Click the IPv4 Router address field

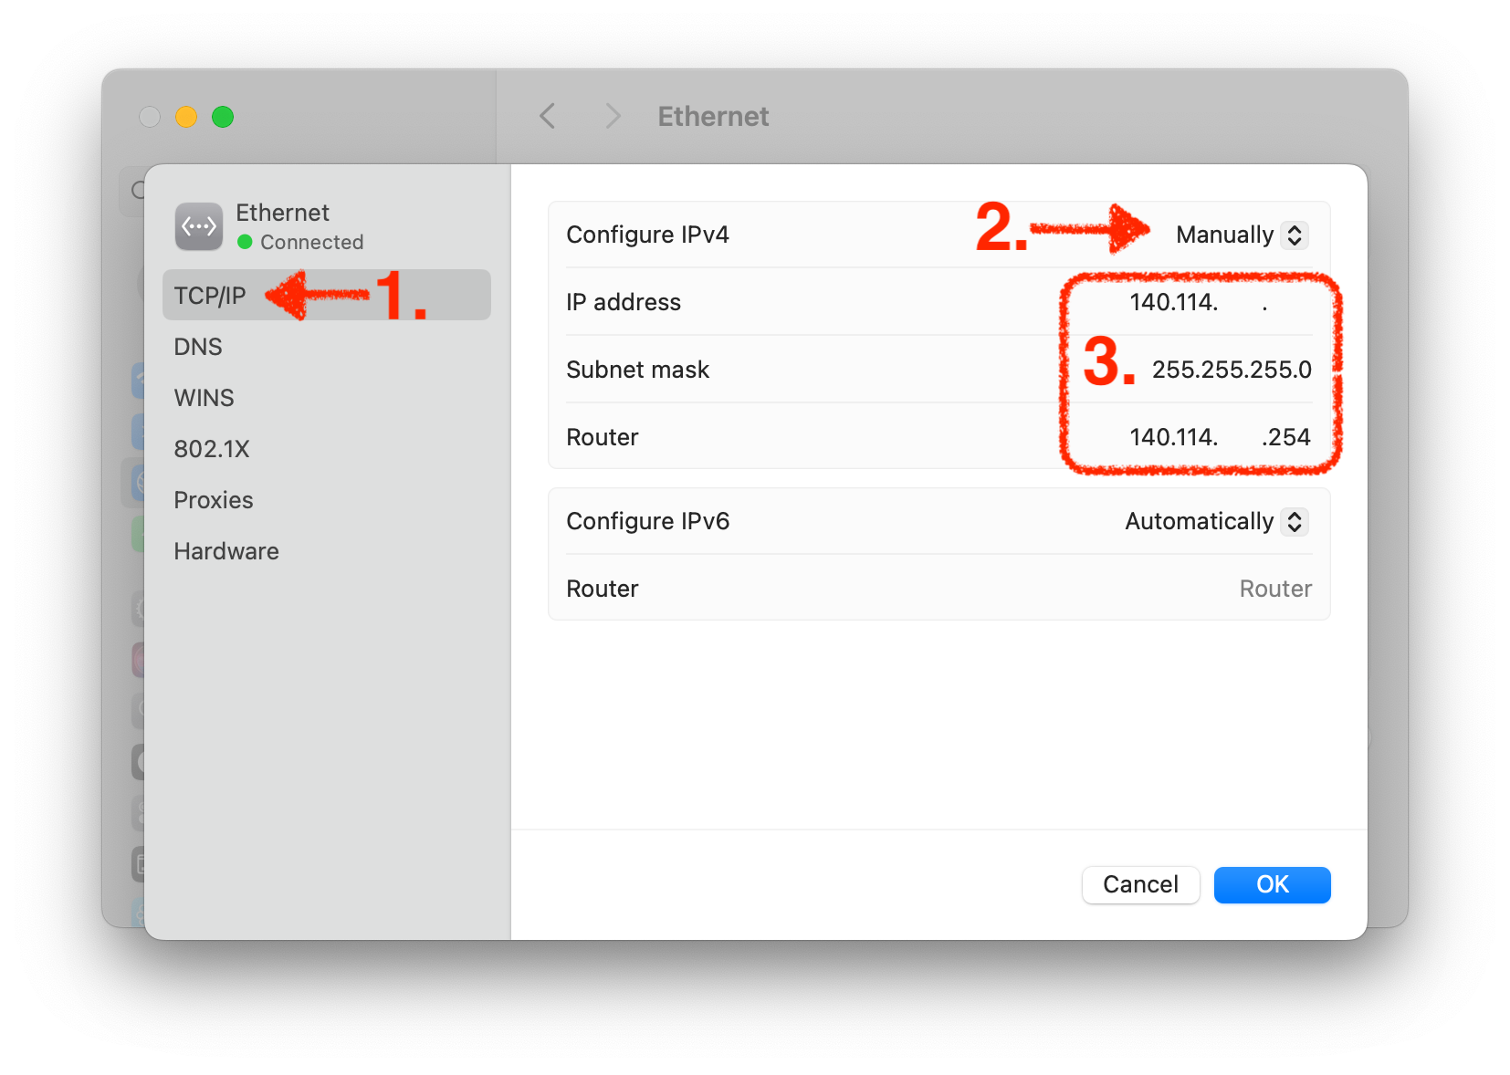click(x=1219, y=438)
